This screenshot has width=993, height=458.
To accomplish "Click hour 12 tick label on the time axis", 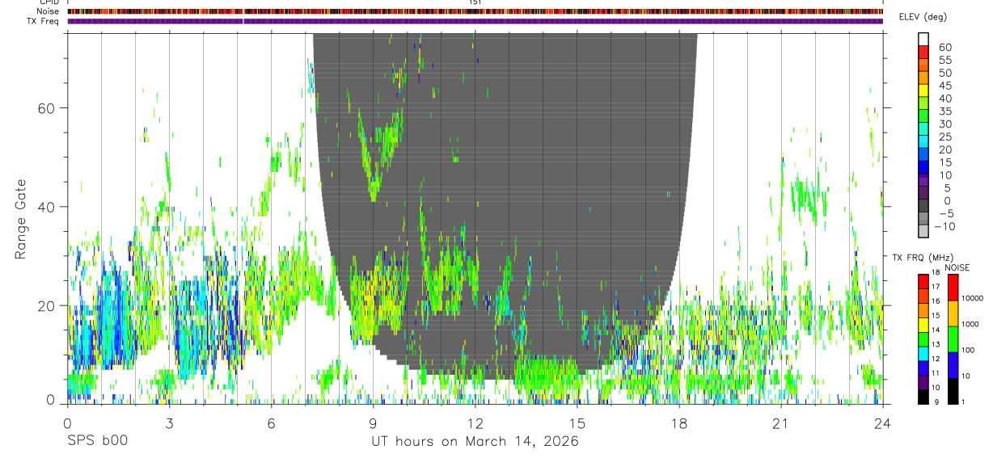I will (475, 422).
